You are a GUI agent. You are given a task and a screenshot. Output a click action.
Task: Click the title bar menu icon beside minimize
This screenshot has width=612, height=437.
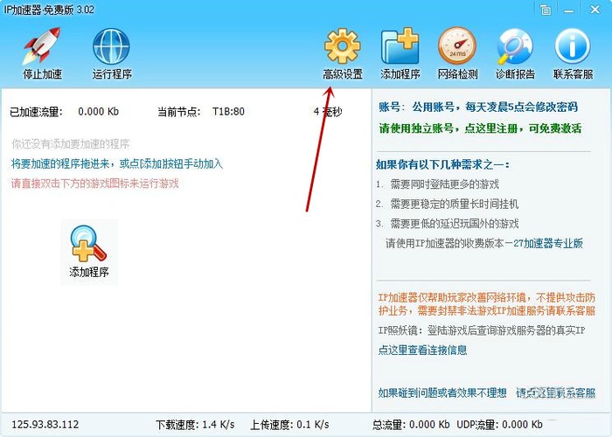pyautogui.click(x=546, y=10)
